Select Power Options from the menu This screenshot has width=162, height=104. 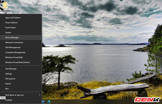pyautogui.click(x=11, y=23)
